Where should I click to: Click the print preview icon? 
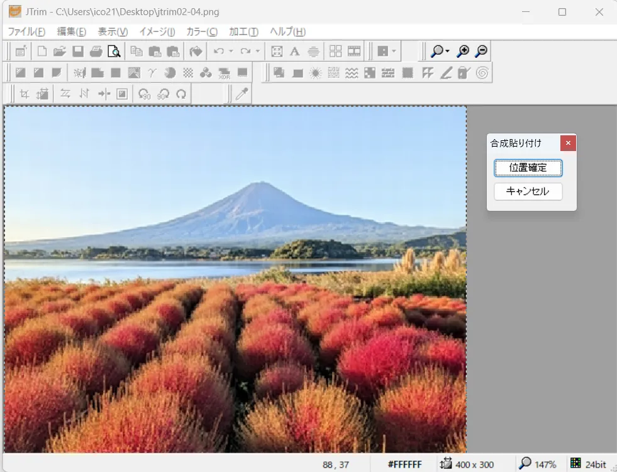coord(114,52)
